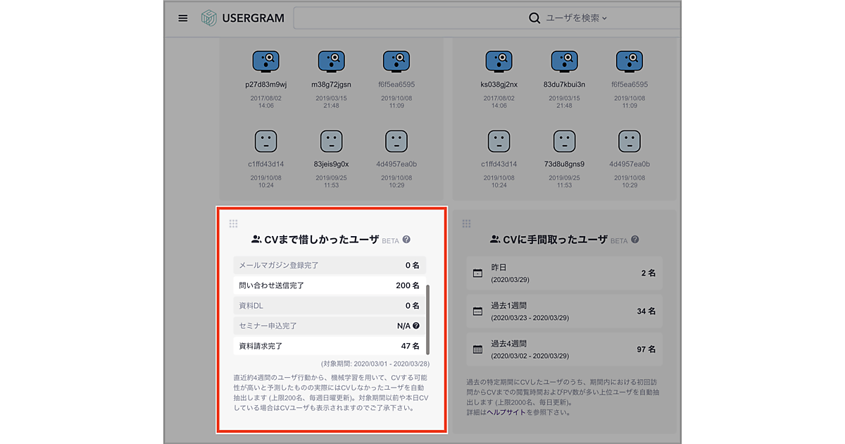This screenshot has width=845, height=444.
Task: Click the USERGRAM logo
Action: [242, 18]
